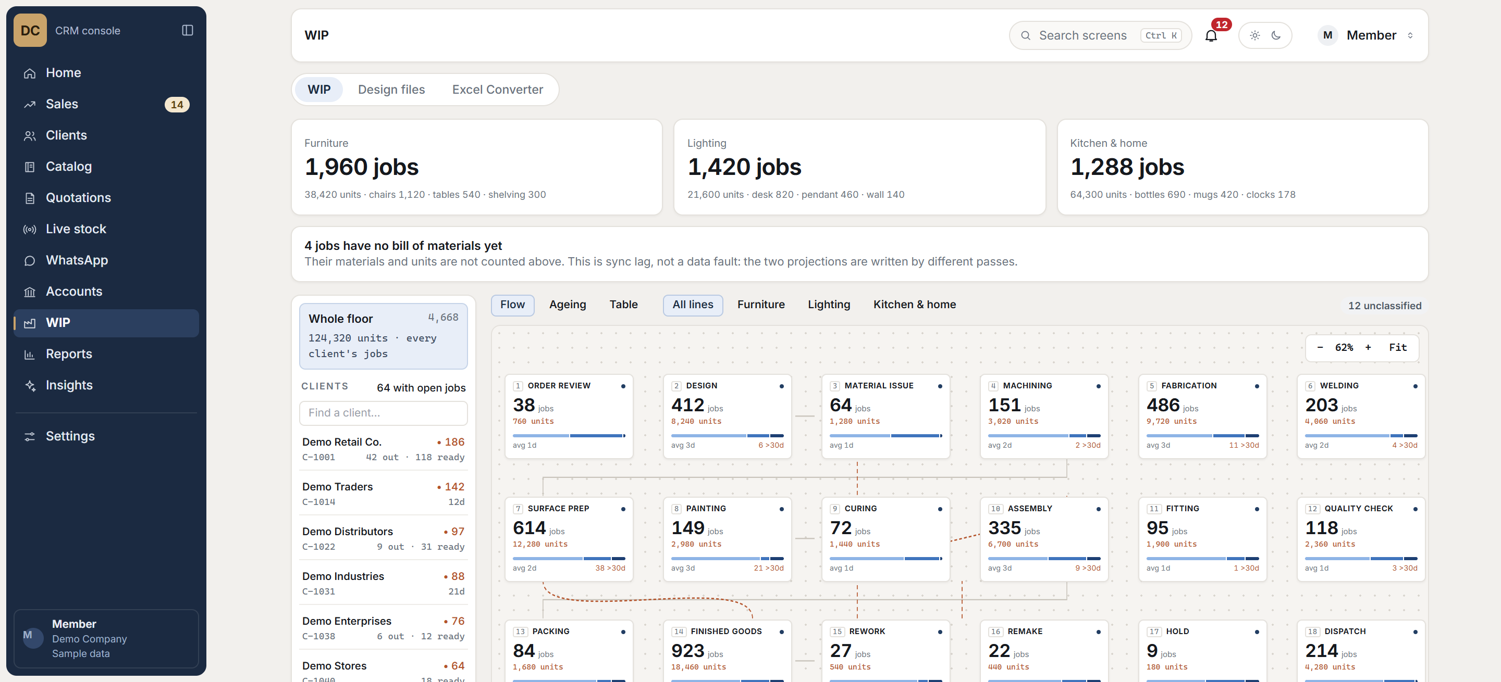Select the Table view

coord(623,305)
